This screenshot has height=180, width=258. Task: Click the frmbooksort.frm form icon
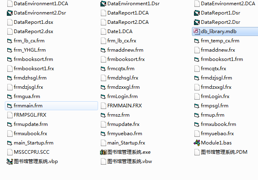(10, 59)
